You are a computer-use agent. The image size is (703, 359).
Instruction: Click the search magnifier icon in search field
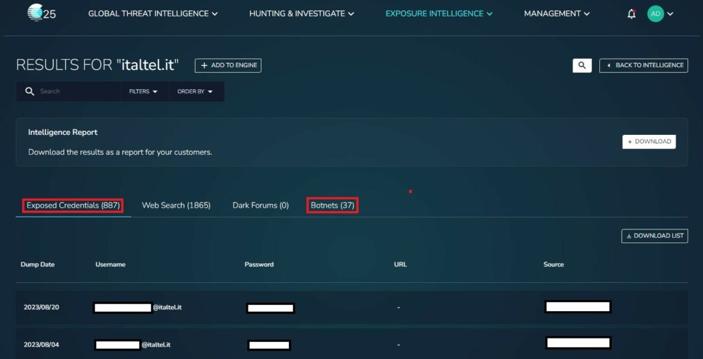(x=30, y=91)
